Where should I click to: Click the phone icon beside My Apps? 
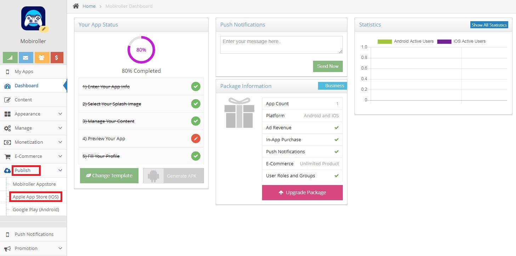7,72
